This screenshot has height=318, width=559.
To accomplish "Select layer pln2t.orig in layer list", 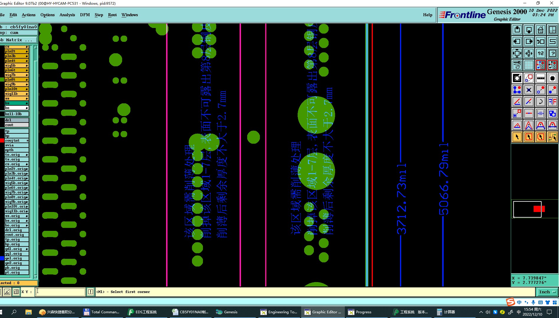I will click(x=17, y=169).
